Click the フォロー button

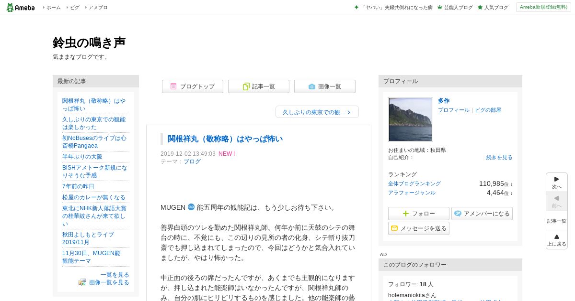click(x=419, y=214)
